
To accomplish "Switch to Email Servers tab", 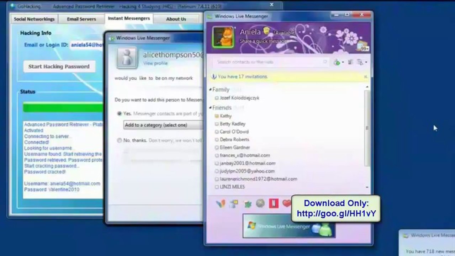I will 81,19.
